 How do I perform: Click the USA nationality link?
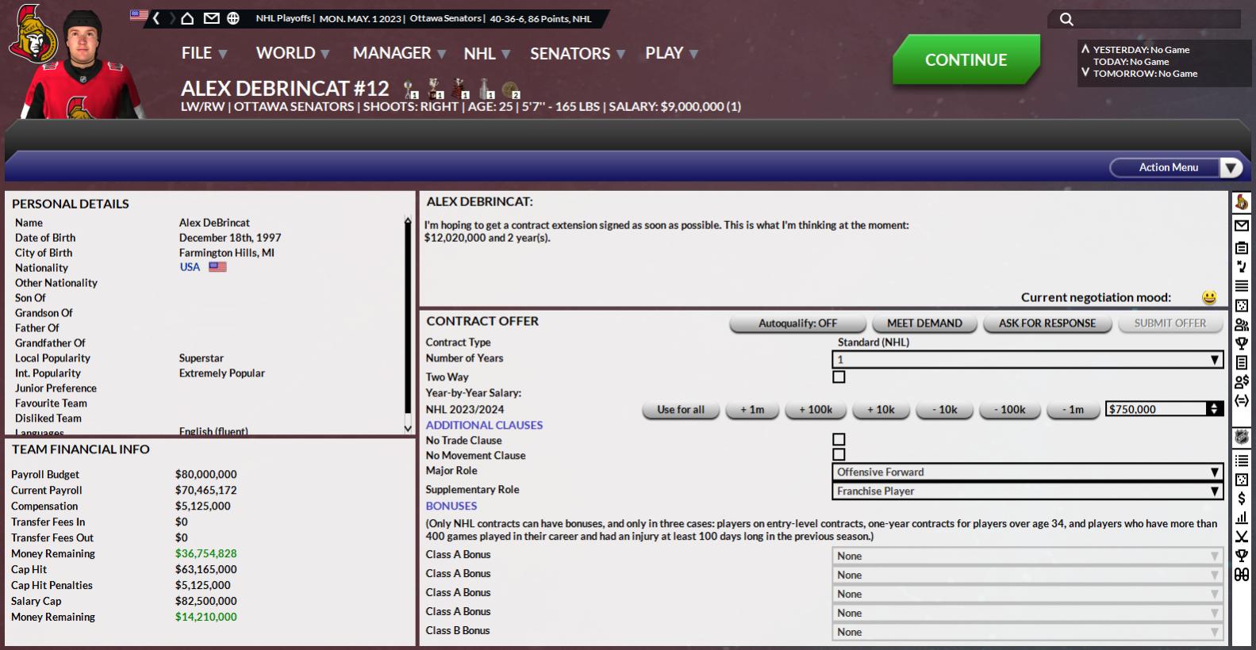coord(190,267)
